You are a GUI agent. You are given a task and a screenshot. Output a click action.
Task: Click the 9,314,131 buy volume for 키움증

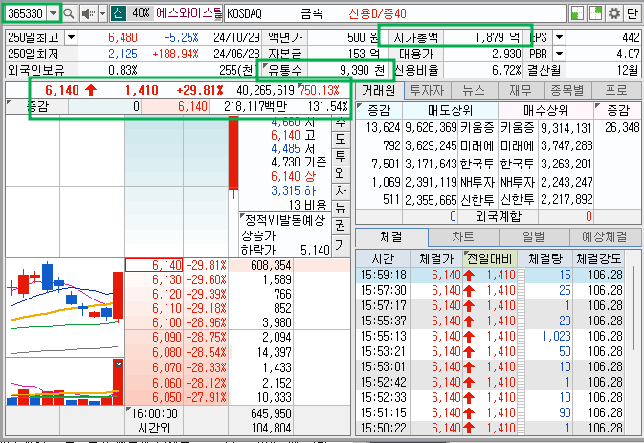566,127
